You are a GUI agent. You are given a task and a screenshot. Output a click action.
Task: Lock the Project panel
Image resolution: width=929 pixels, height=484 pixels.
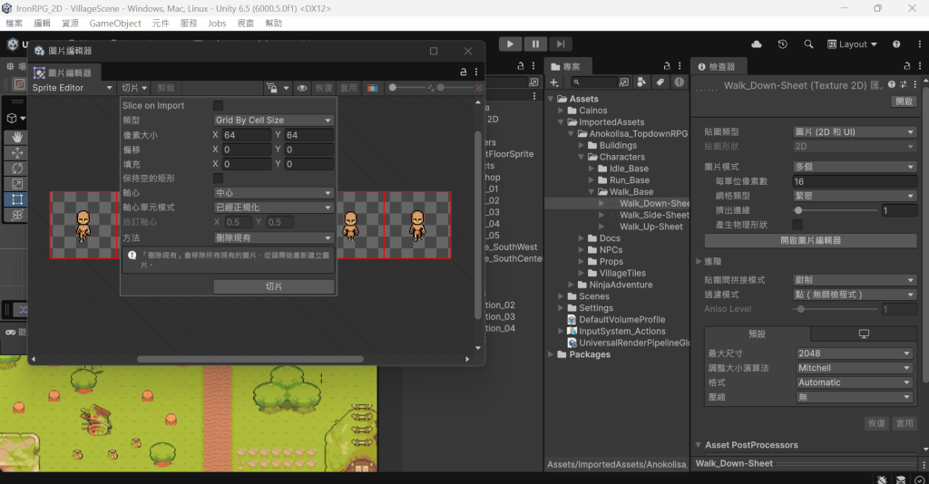point(667,66)
